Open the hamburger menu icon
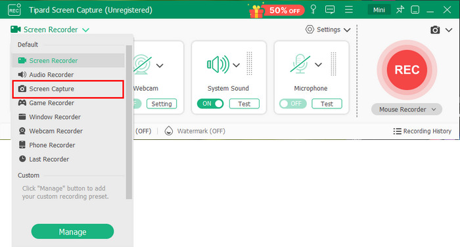The width and height of the screenshot is (460, 247). (x=348, y=10)
